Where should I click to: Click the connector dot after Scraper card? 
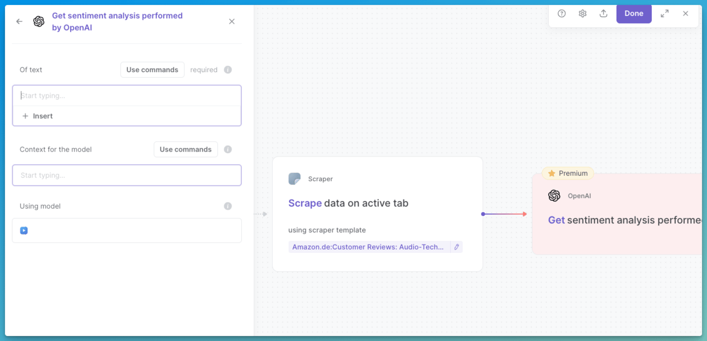483,214
